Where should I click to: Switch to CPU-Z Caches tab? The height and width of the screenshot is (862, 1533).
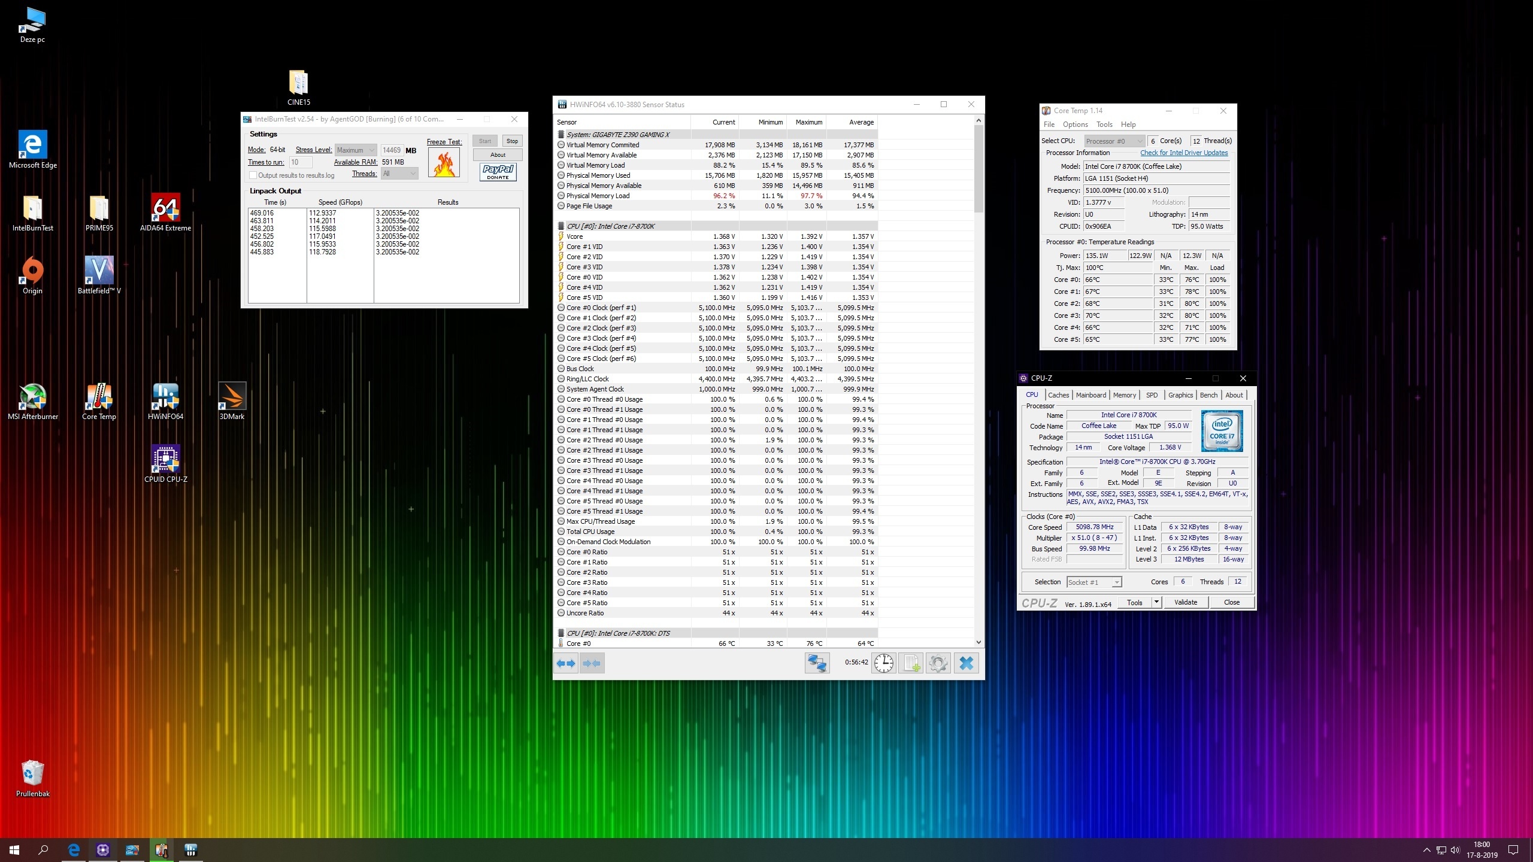(x=1058, y=395)
